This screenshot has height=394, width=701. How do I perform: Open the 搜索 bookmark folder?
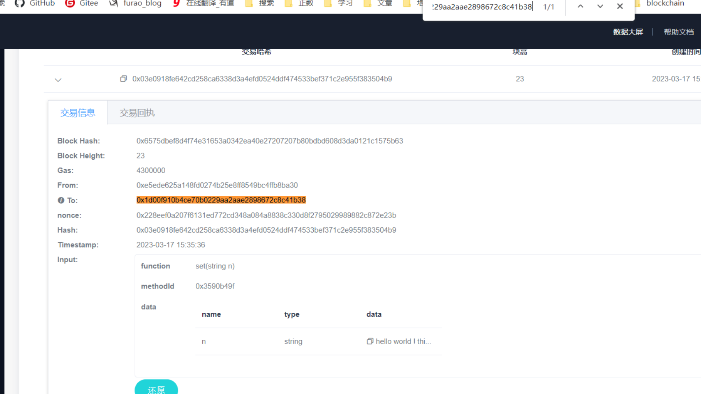(259, 3)
